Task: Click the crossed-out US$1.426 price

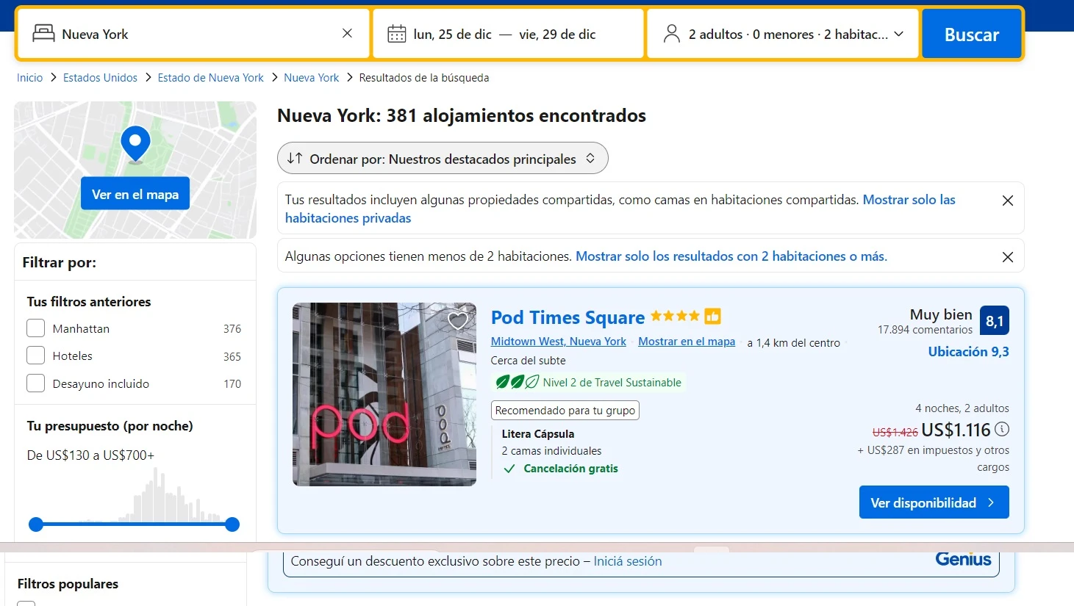Action: (895, 433)
